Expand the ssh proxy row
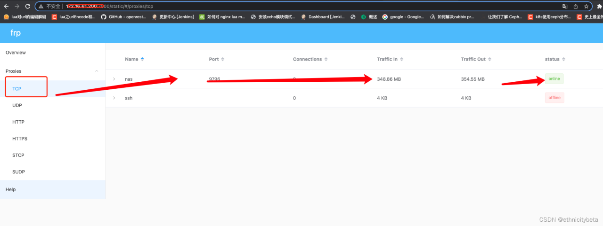Image resolution: width=603 pixels, height=226 pixels. (x=114, y=98)
